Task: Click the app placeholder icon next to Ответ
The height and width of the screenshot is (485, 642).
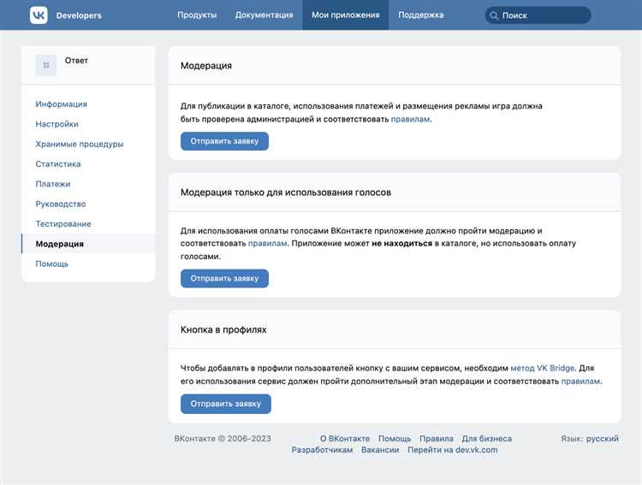Action: click(46, 65)
